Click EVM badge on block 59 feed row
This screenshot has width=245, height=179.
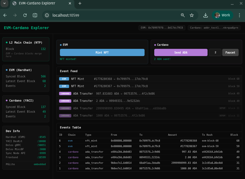(x=64, y=86)
